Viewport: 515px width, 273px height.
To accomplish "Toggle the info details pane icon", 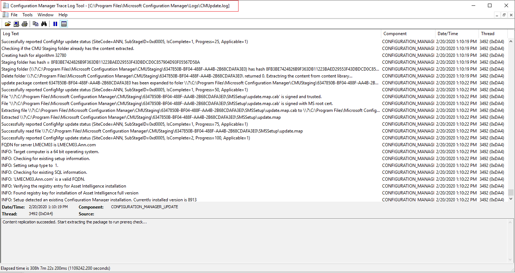I will tap(64, 24).
